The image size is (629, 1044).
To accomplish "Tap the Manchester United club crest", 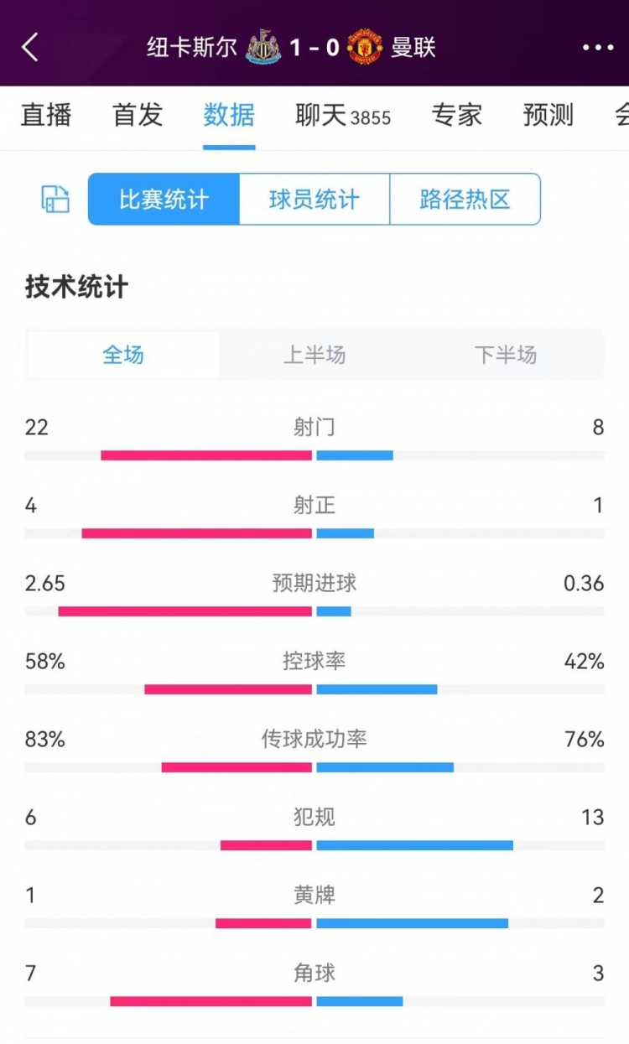I will 365,48.
